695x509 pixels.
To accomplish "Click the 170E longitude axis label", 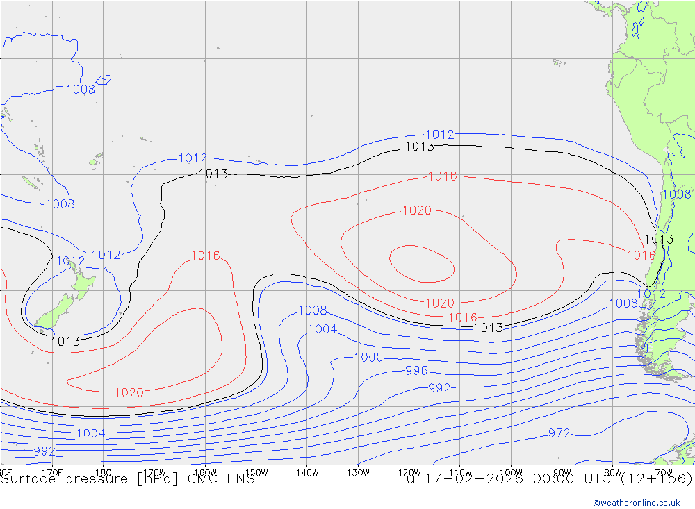I will [52, 473].
